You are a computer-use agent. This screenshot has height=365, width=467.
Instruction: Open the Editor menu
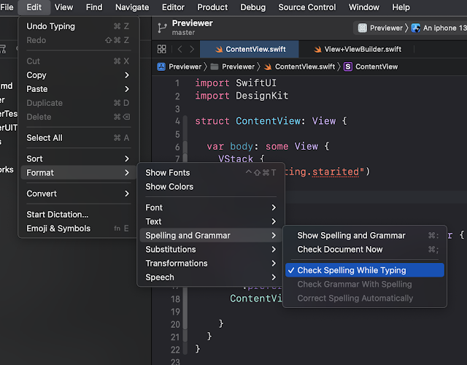[173, 7]
